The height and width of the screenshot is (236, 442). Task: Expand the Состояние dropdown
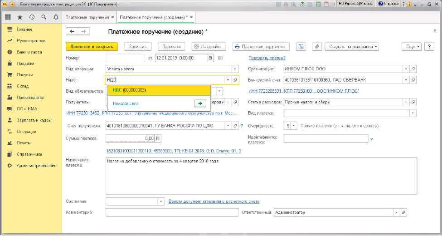click(160, 201)
